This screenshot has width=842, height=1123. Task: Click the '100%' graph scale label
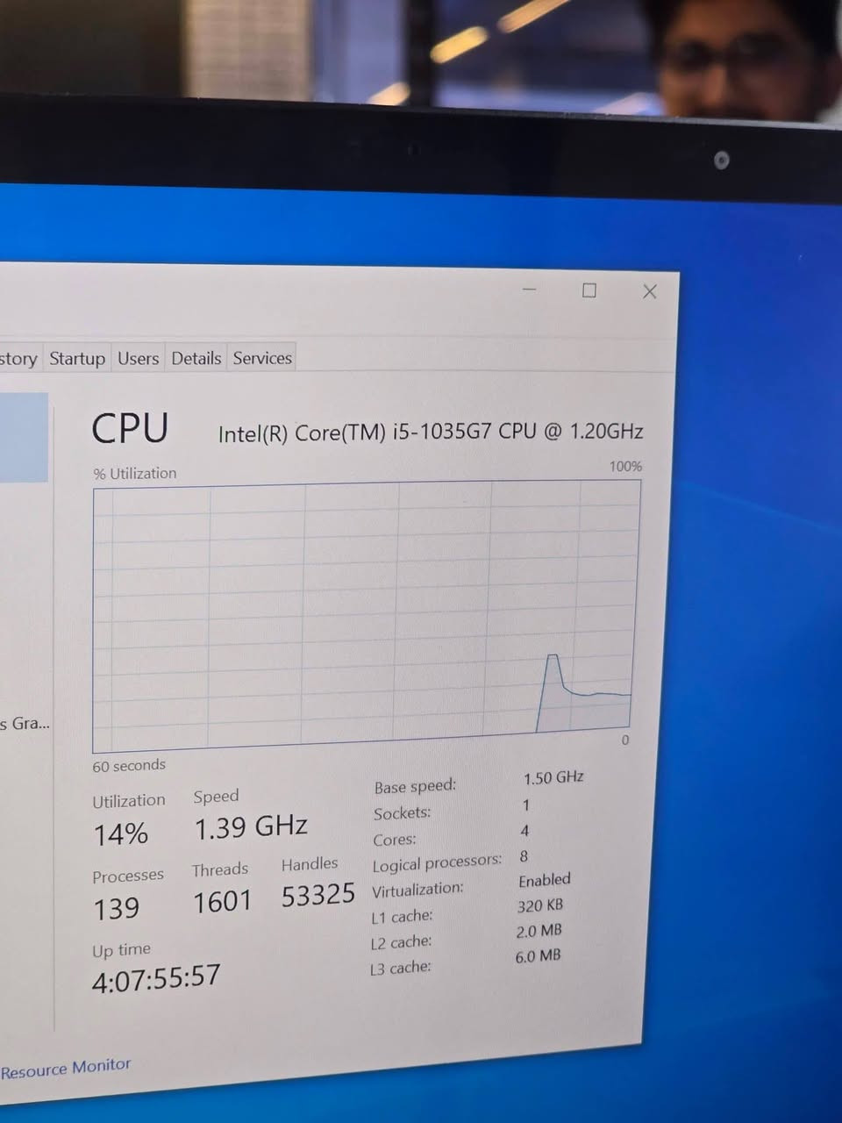[625, 466]
